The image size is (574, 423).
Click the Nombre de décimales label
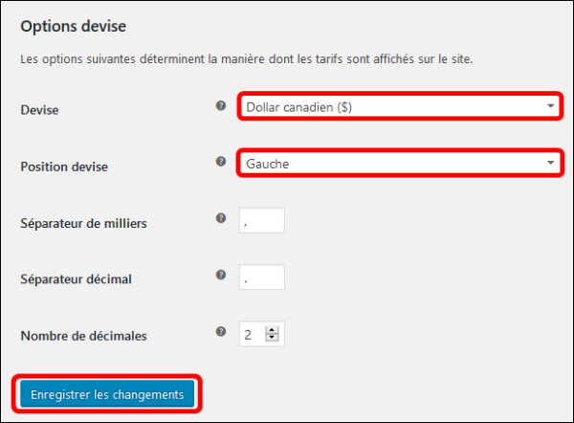83,336
